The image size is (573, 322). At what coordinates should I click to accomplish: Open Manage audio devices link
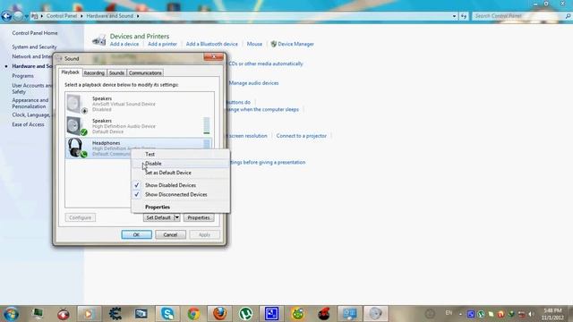coord(253,83)
